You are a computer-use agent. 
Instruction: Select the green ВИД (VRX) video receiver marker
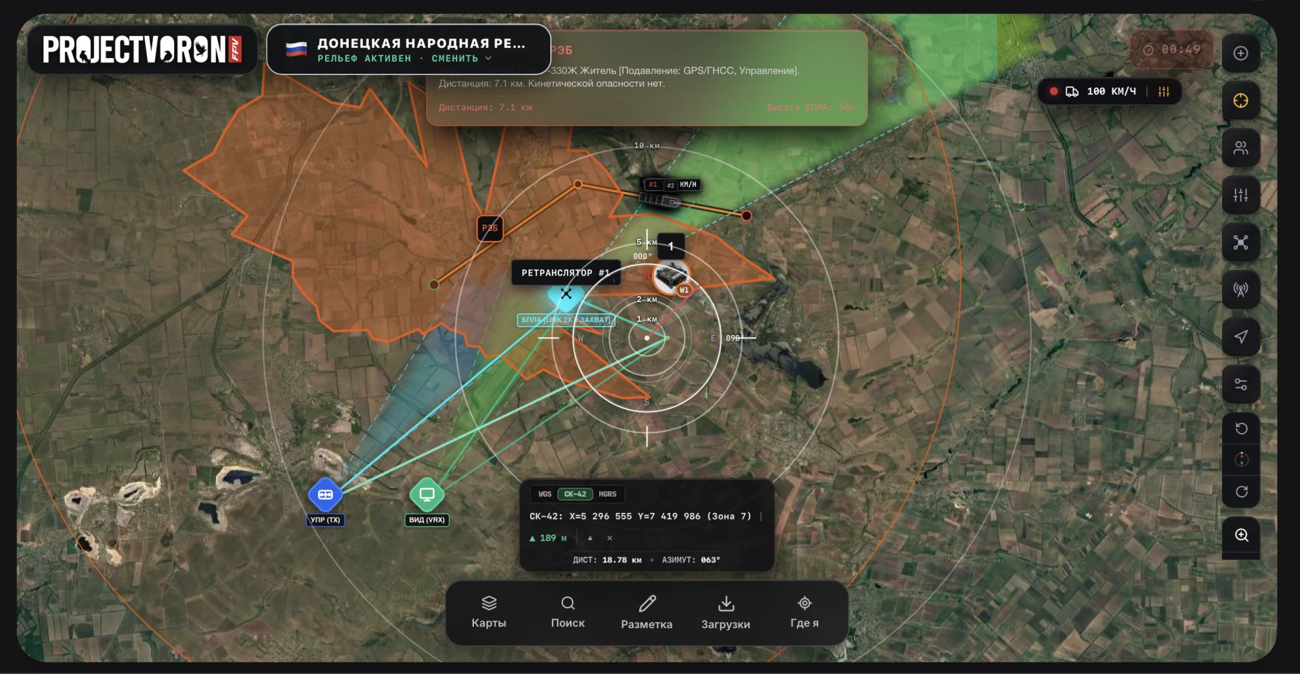(427, 495)
